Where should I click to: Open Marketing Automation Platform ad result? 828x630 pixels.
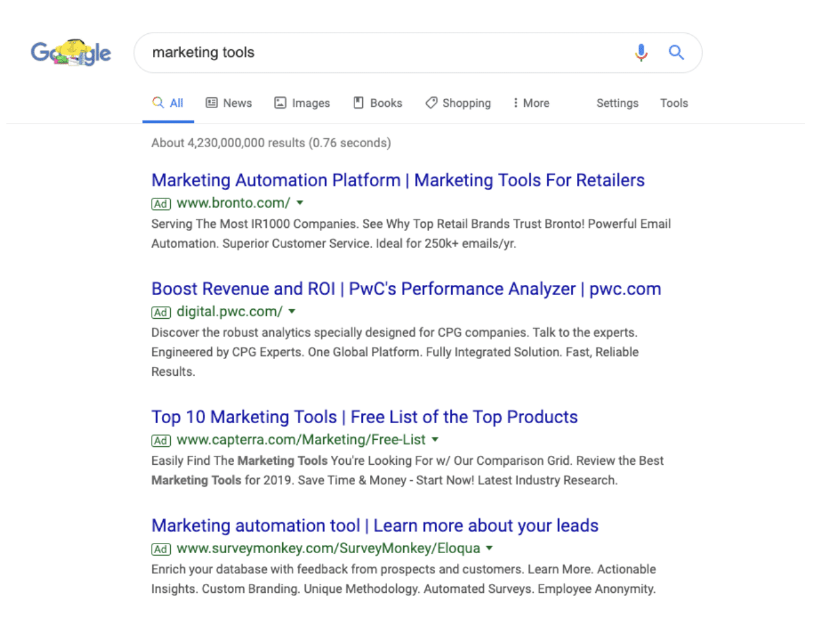[398, 181]
